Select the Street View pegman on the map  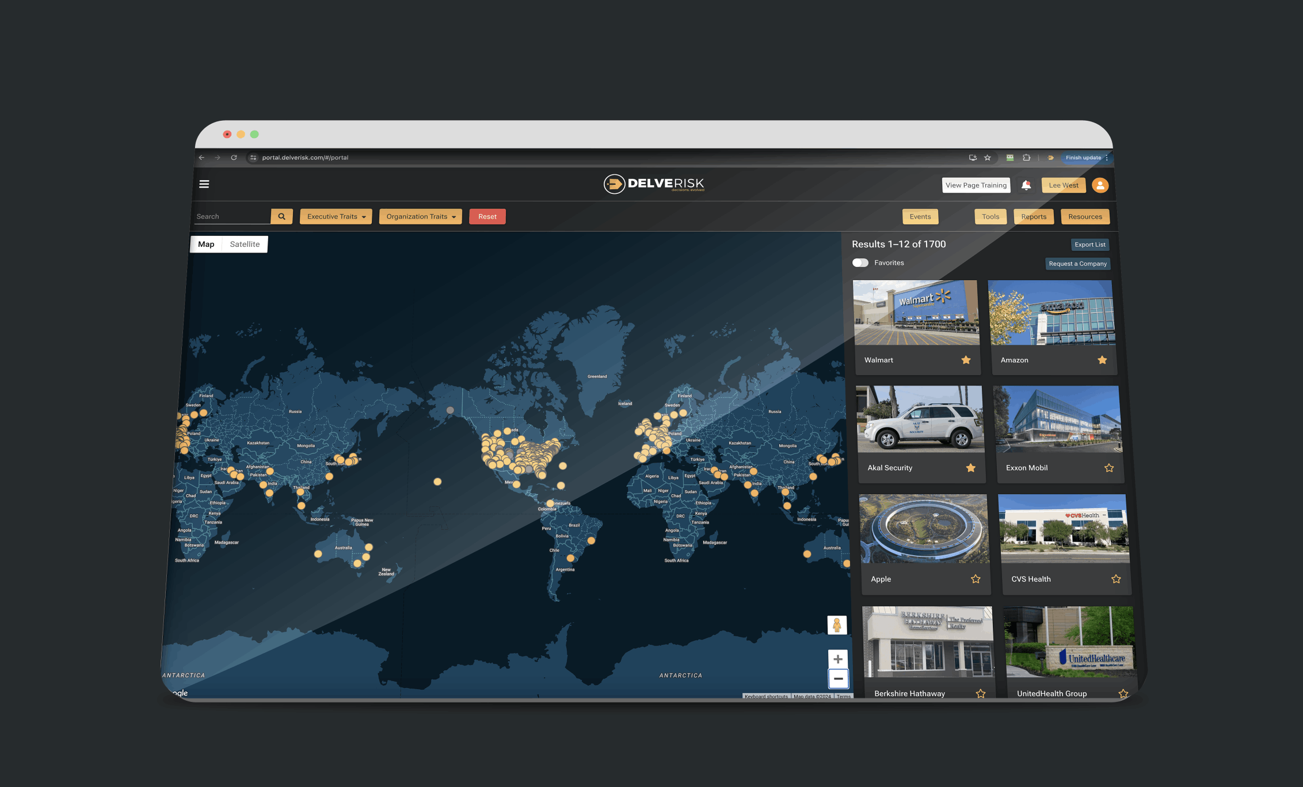838,625
